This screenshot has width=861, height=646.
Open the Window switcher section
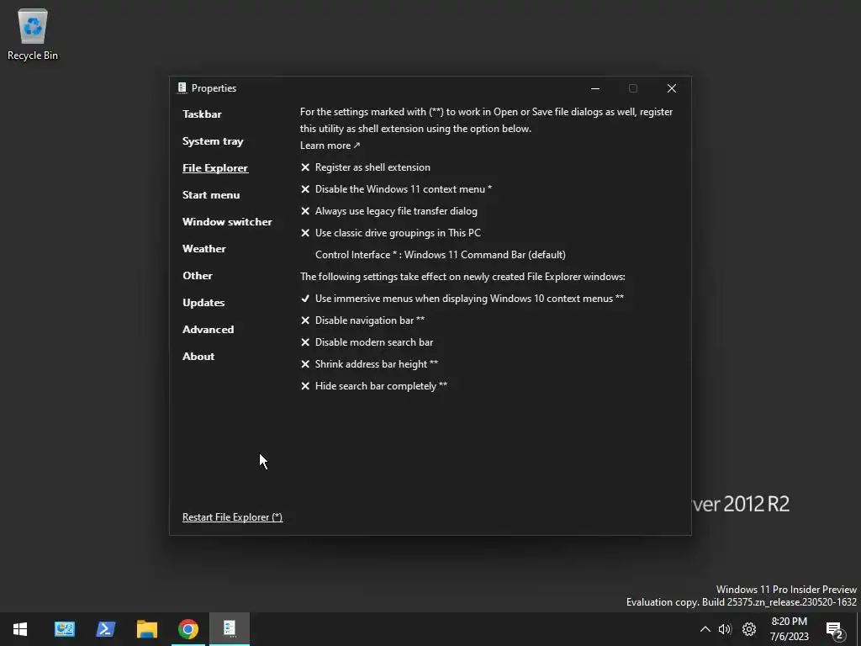coord(227,222)
